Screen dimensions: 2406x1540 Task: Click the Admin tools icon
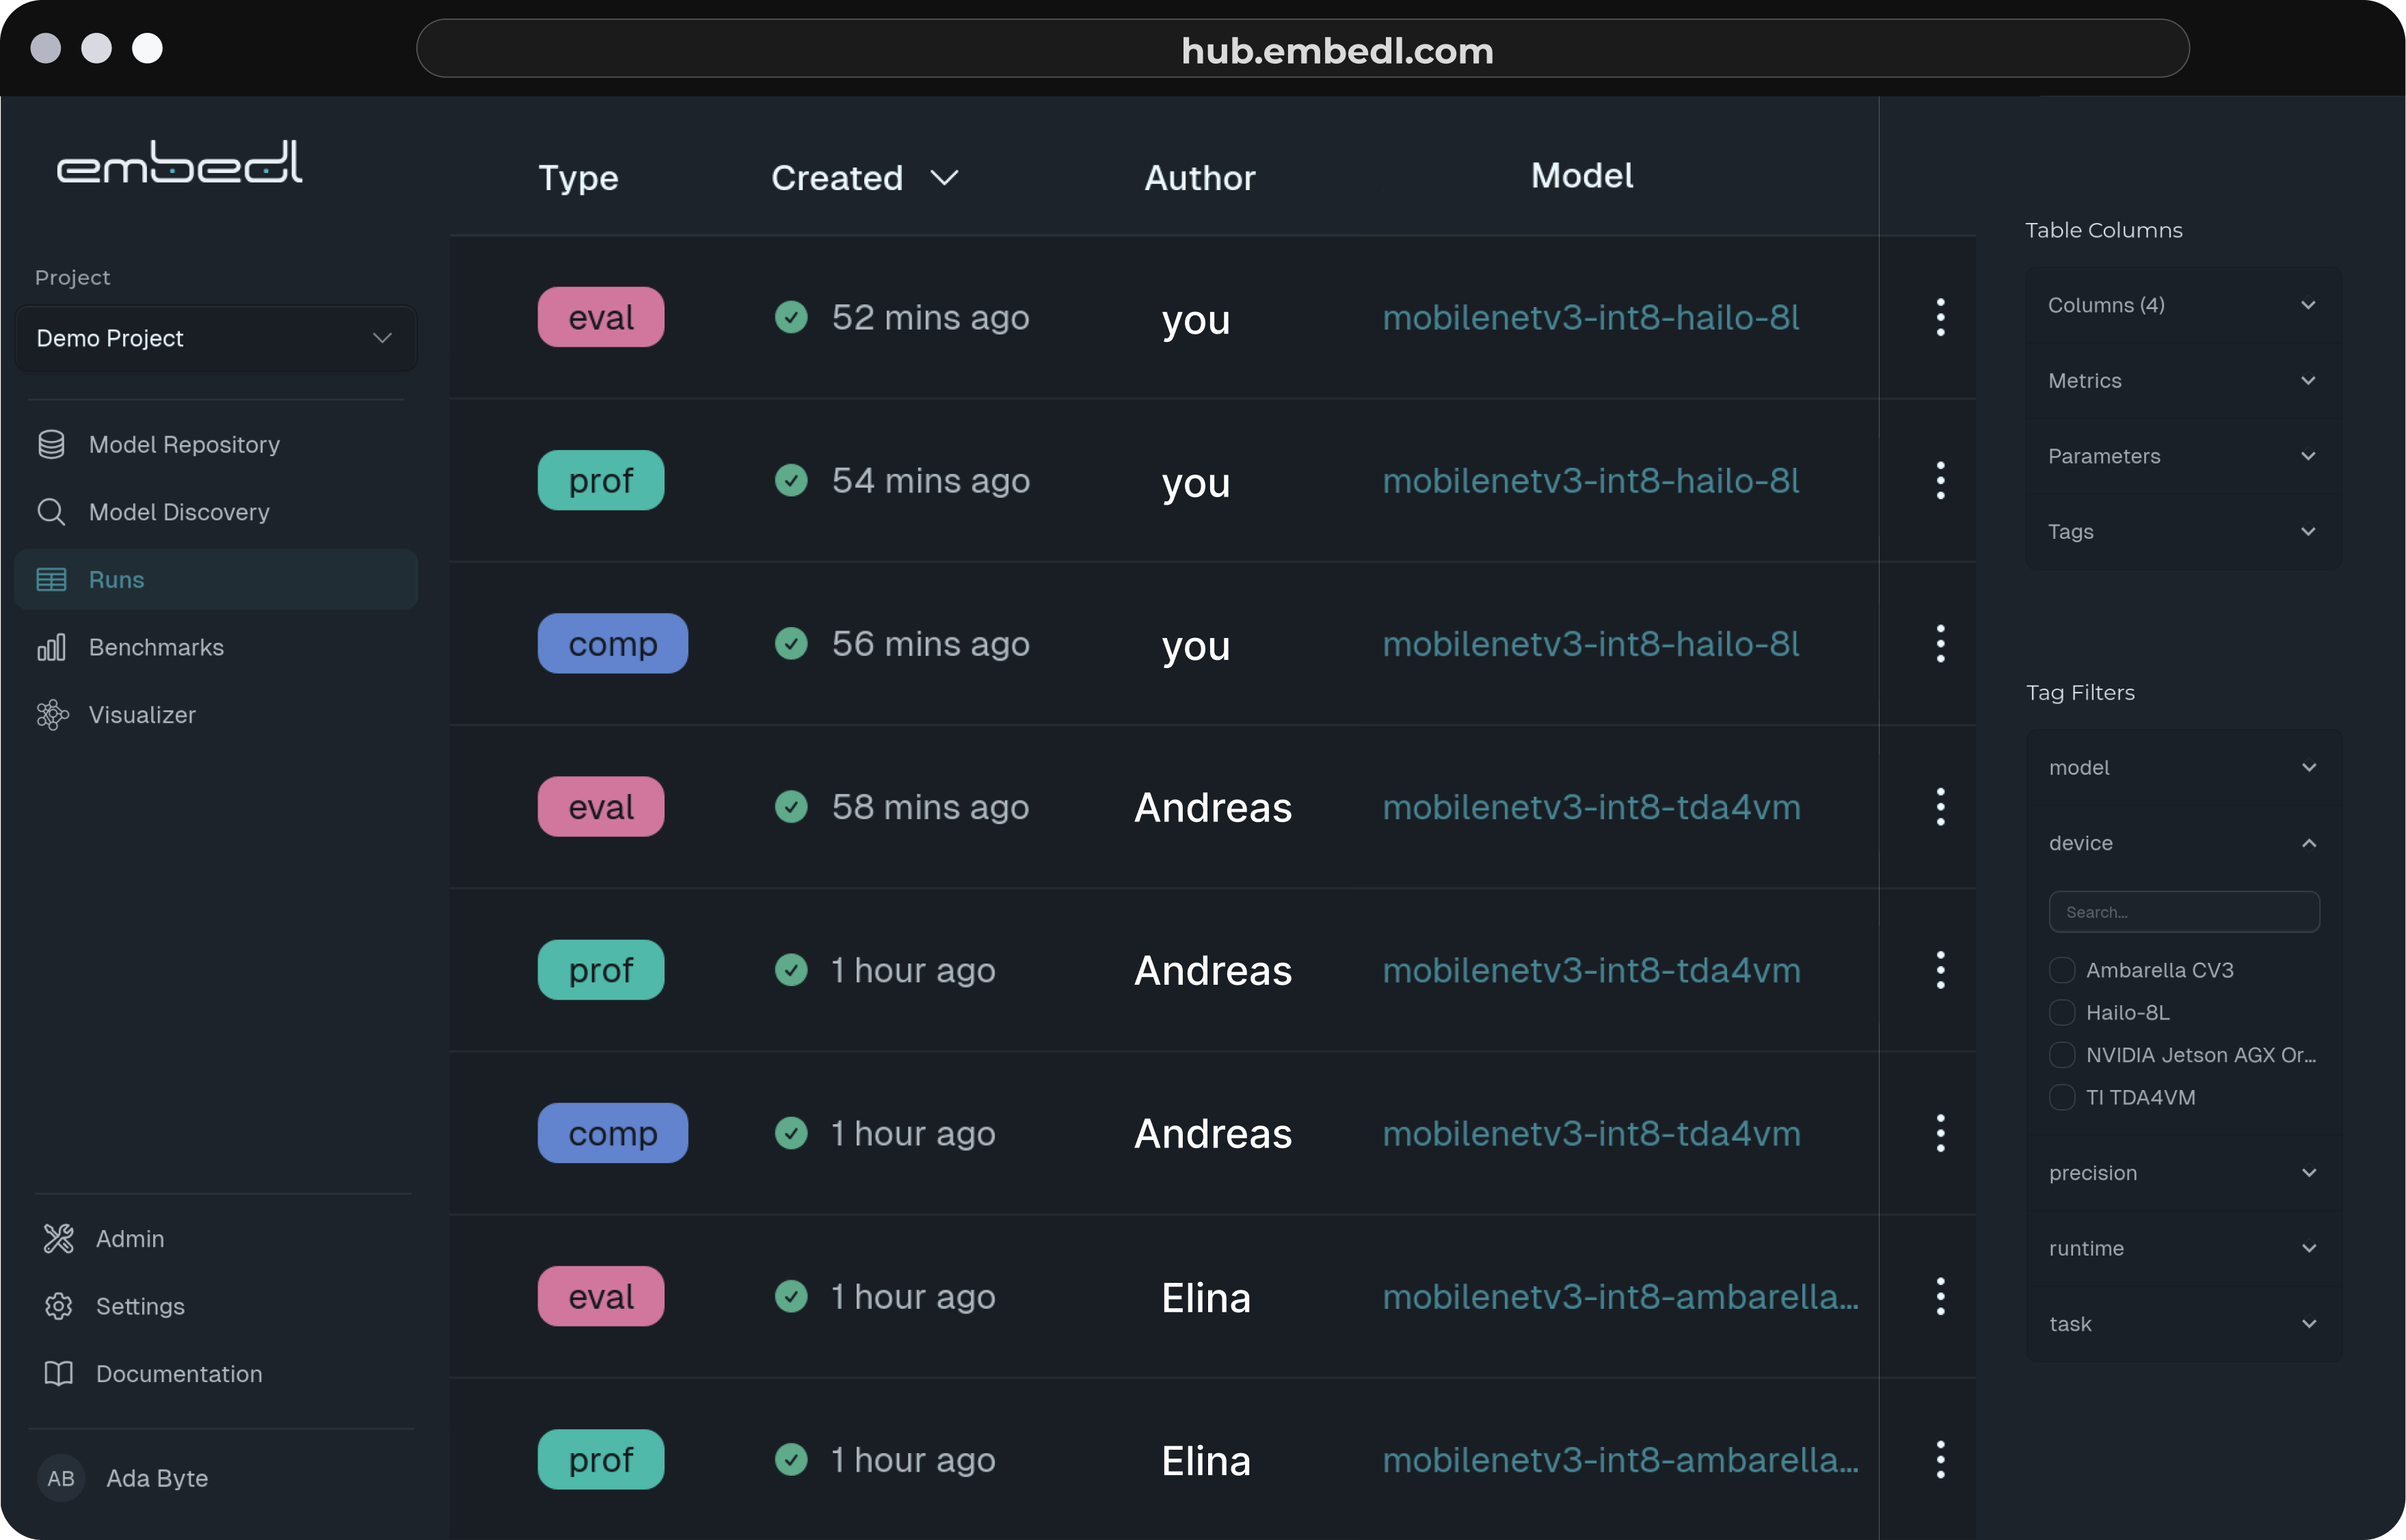coord(59,1238)
